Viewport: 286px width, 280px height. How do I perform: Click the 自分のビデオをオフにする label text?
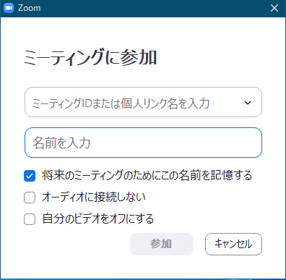(98, 219)
